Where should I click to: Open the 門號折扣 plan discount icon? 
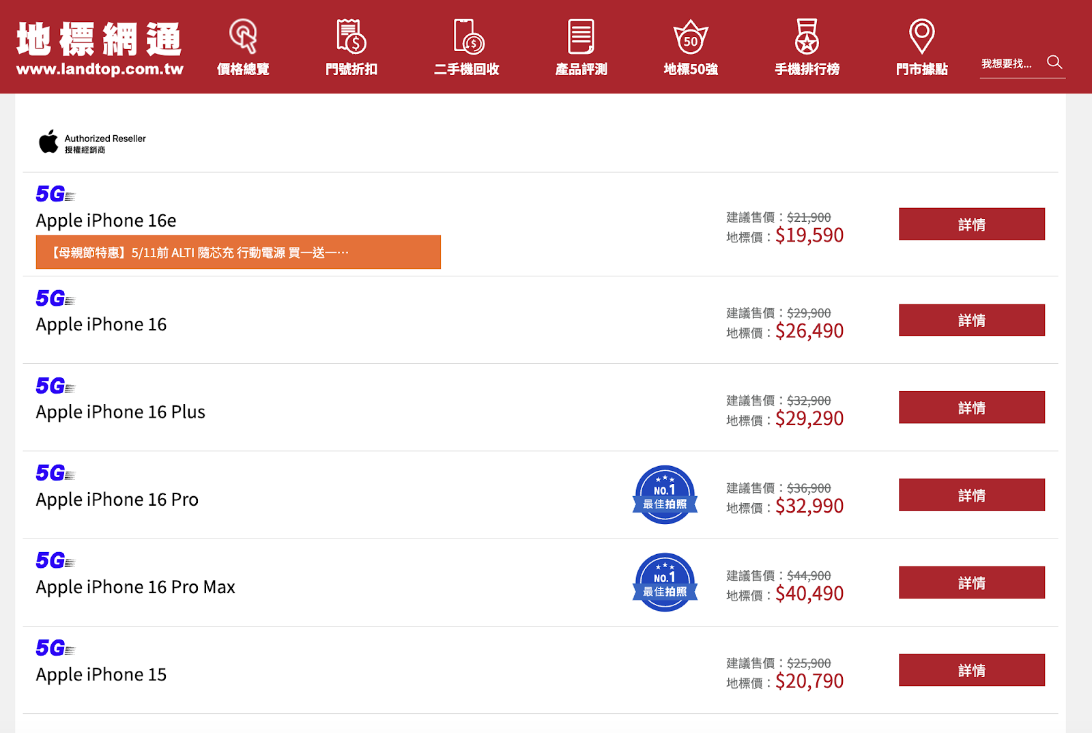(351, 35)
